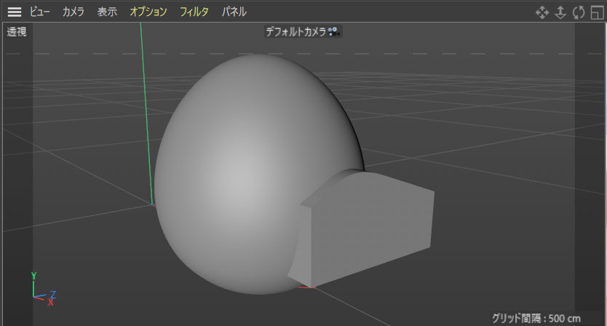The image size is (607, 326).
Task: Click the icon beside デフォルトカメラ
Action: click(x=334, y=32)
